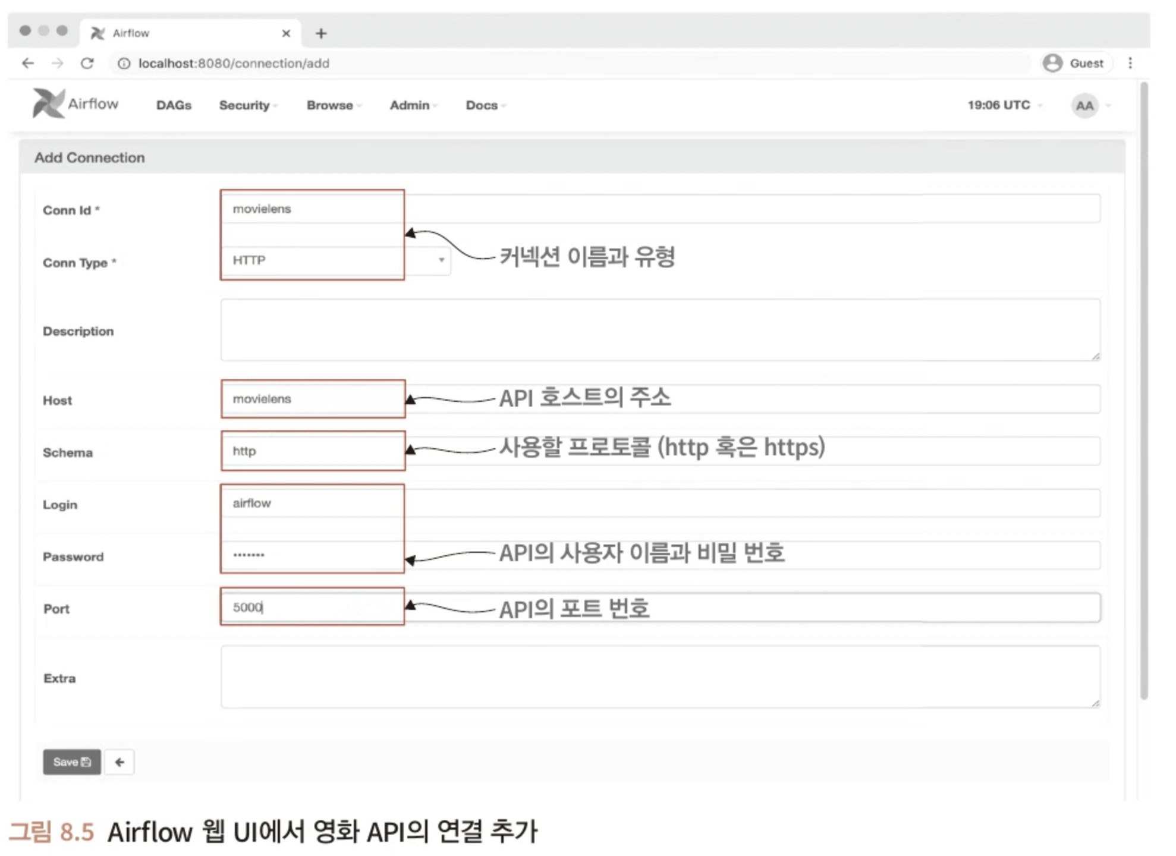Viewport: 1176px width, 856px height.
Task: Click the back arrow button beside Save
Action: [x=120, y=761]
